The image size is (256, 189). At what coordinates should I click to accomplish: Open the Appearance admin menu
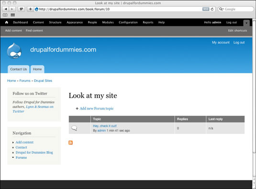(x=75, y=22)
